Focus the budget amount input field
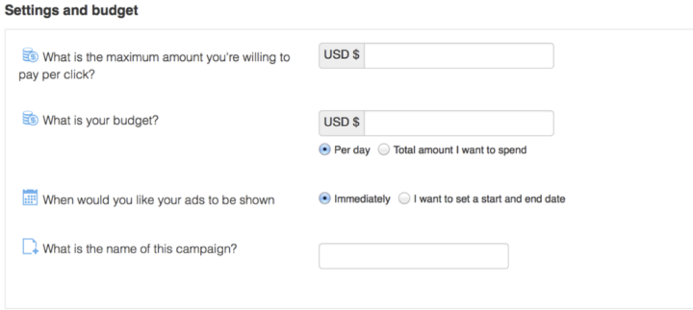The height and width of the screenshot is (310, 693). pos(459,123)
